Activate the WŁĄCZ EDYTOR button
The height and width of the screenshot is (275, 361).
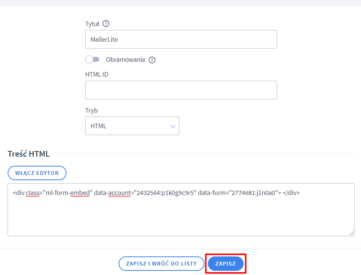(x=37, y=173)
